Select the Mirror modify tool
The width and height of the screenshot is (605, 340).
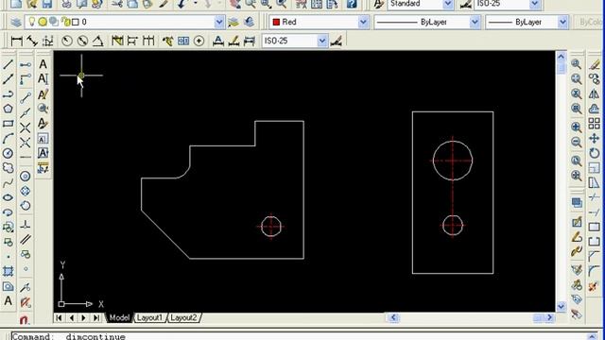point(595,93)
